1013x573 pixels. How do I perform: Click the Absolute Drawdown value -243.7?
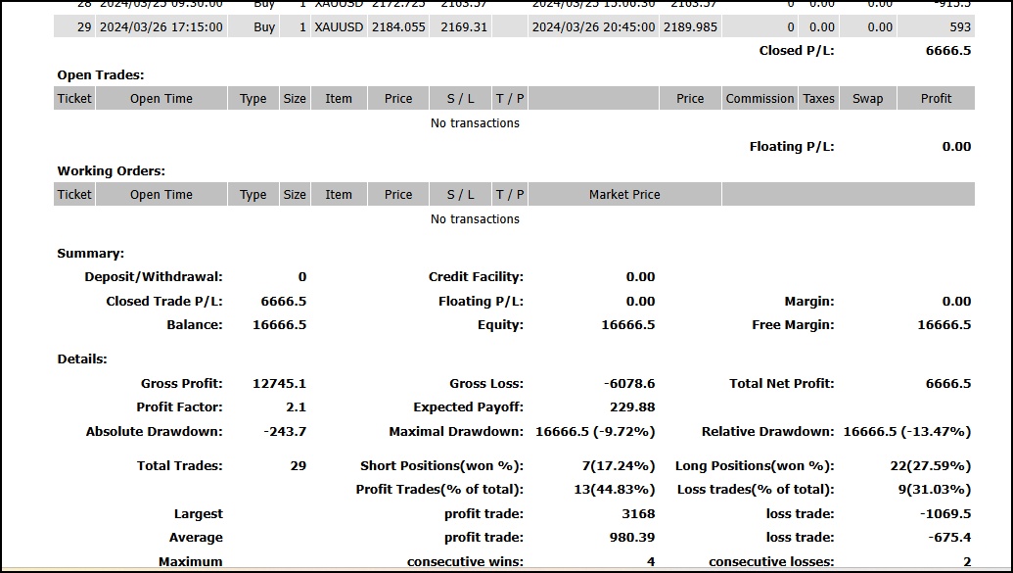[x=284, y=432]
